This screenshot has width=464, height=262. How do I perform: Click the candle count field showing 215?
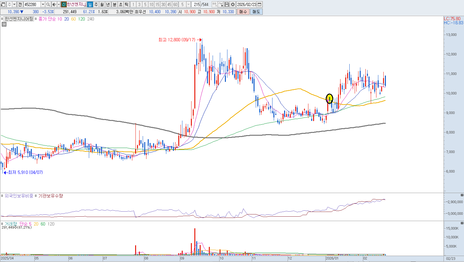(197, 4)
